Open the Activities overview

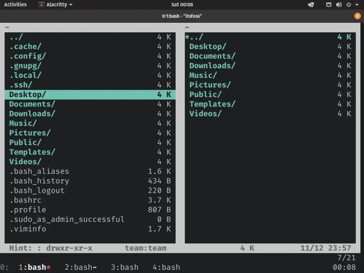tap(15, 5)
